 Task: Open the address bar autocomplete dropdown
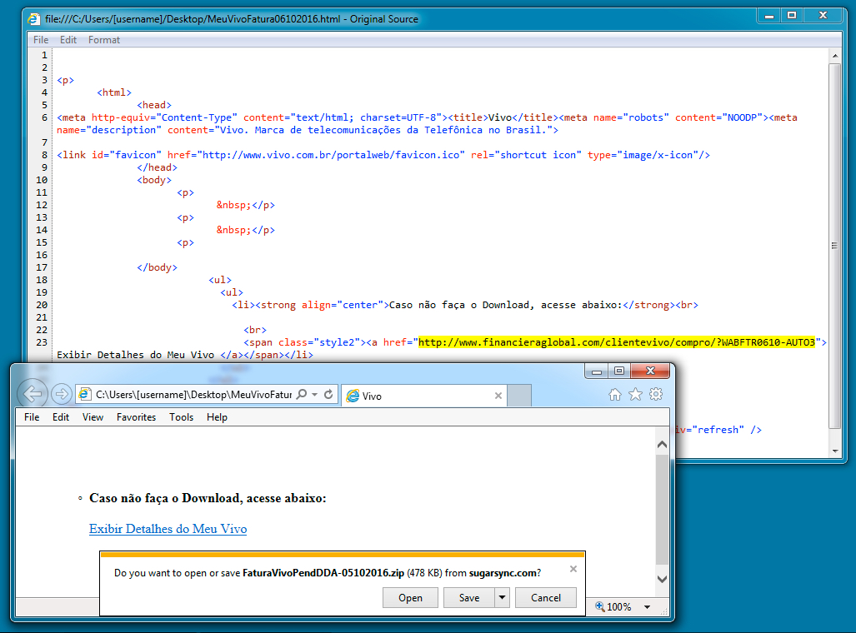tap(314, 394)
